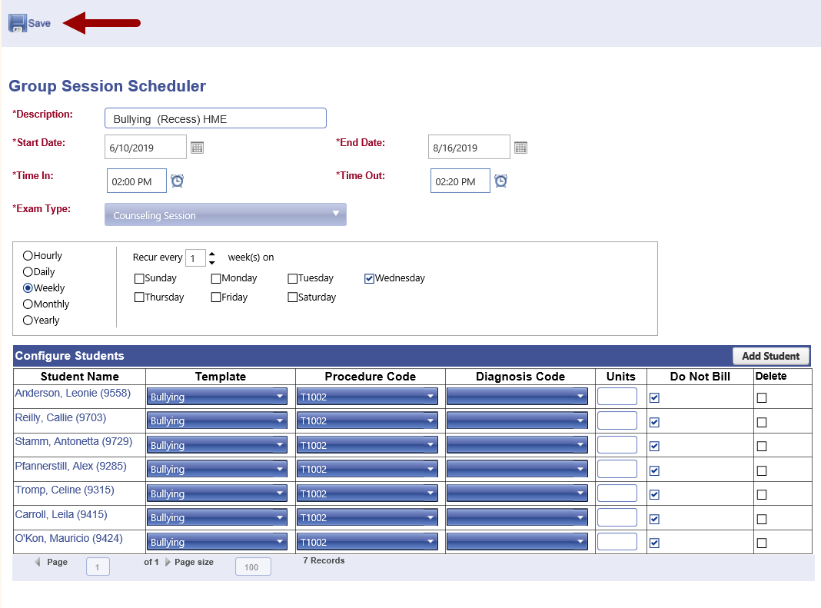
Task: Click the Units field for Carroll, Leila
Action: (x=617, y=517)
